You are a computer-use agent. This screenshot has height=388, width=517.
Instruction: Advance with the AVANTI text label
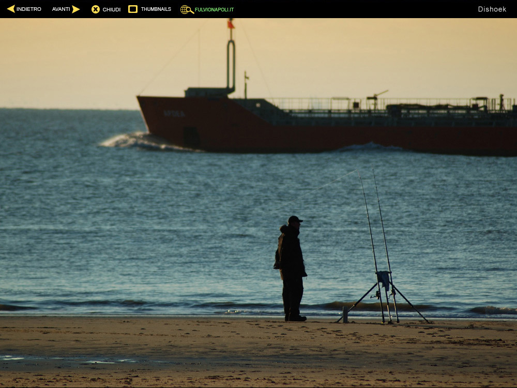tap(60, 9)
